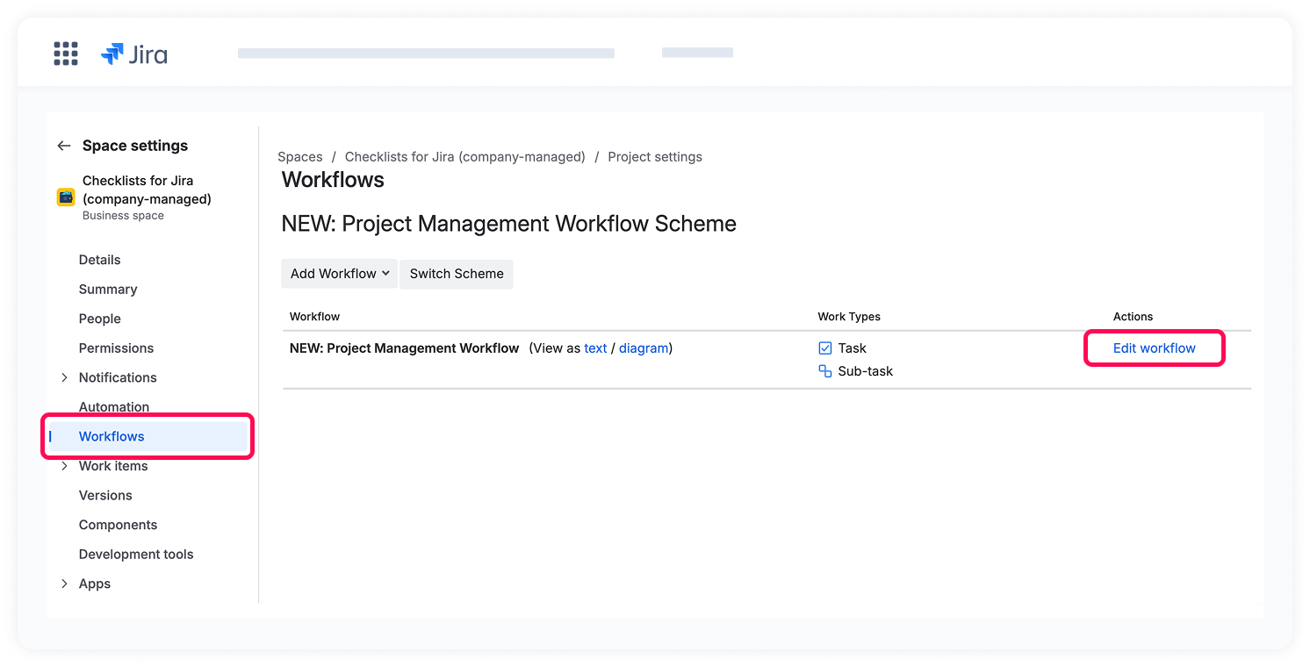Click the back arrow beside Space settings

click(x=63, y=146)
